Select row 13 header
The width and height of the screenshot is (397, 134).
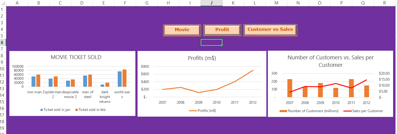pos(3,89)
